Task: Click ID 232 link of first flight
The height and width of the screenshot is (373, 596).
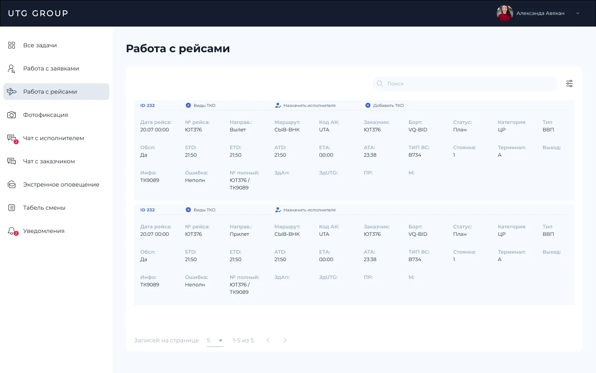Action: [147, 105]
